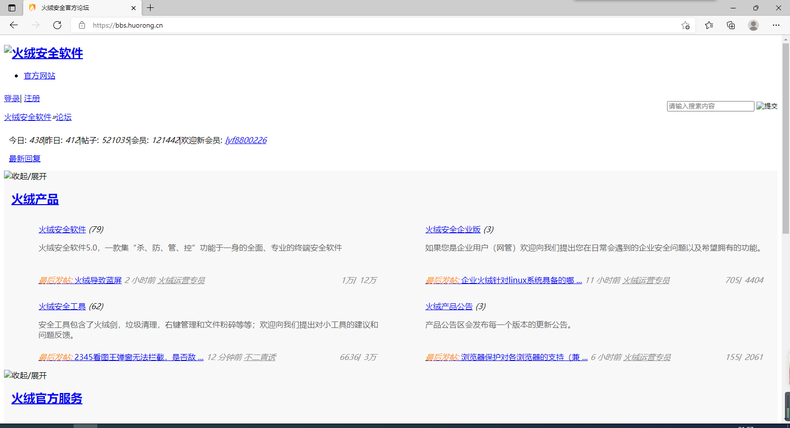The image size is (790, 428).
Task: Restore down the browser window
Action: click(x=755, y=8)
